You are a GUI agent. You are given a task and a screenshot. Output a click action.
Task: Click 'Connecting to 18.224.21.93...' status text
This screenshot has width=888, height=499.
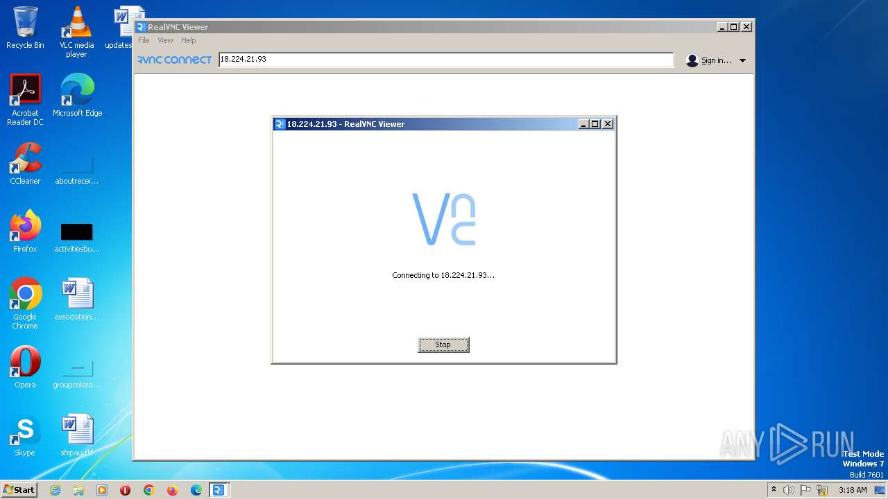[x=443, y=275]
